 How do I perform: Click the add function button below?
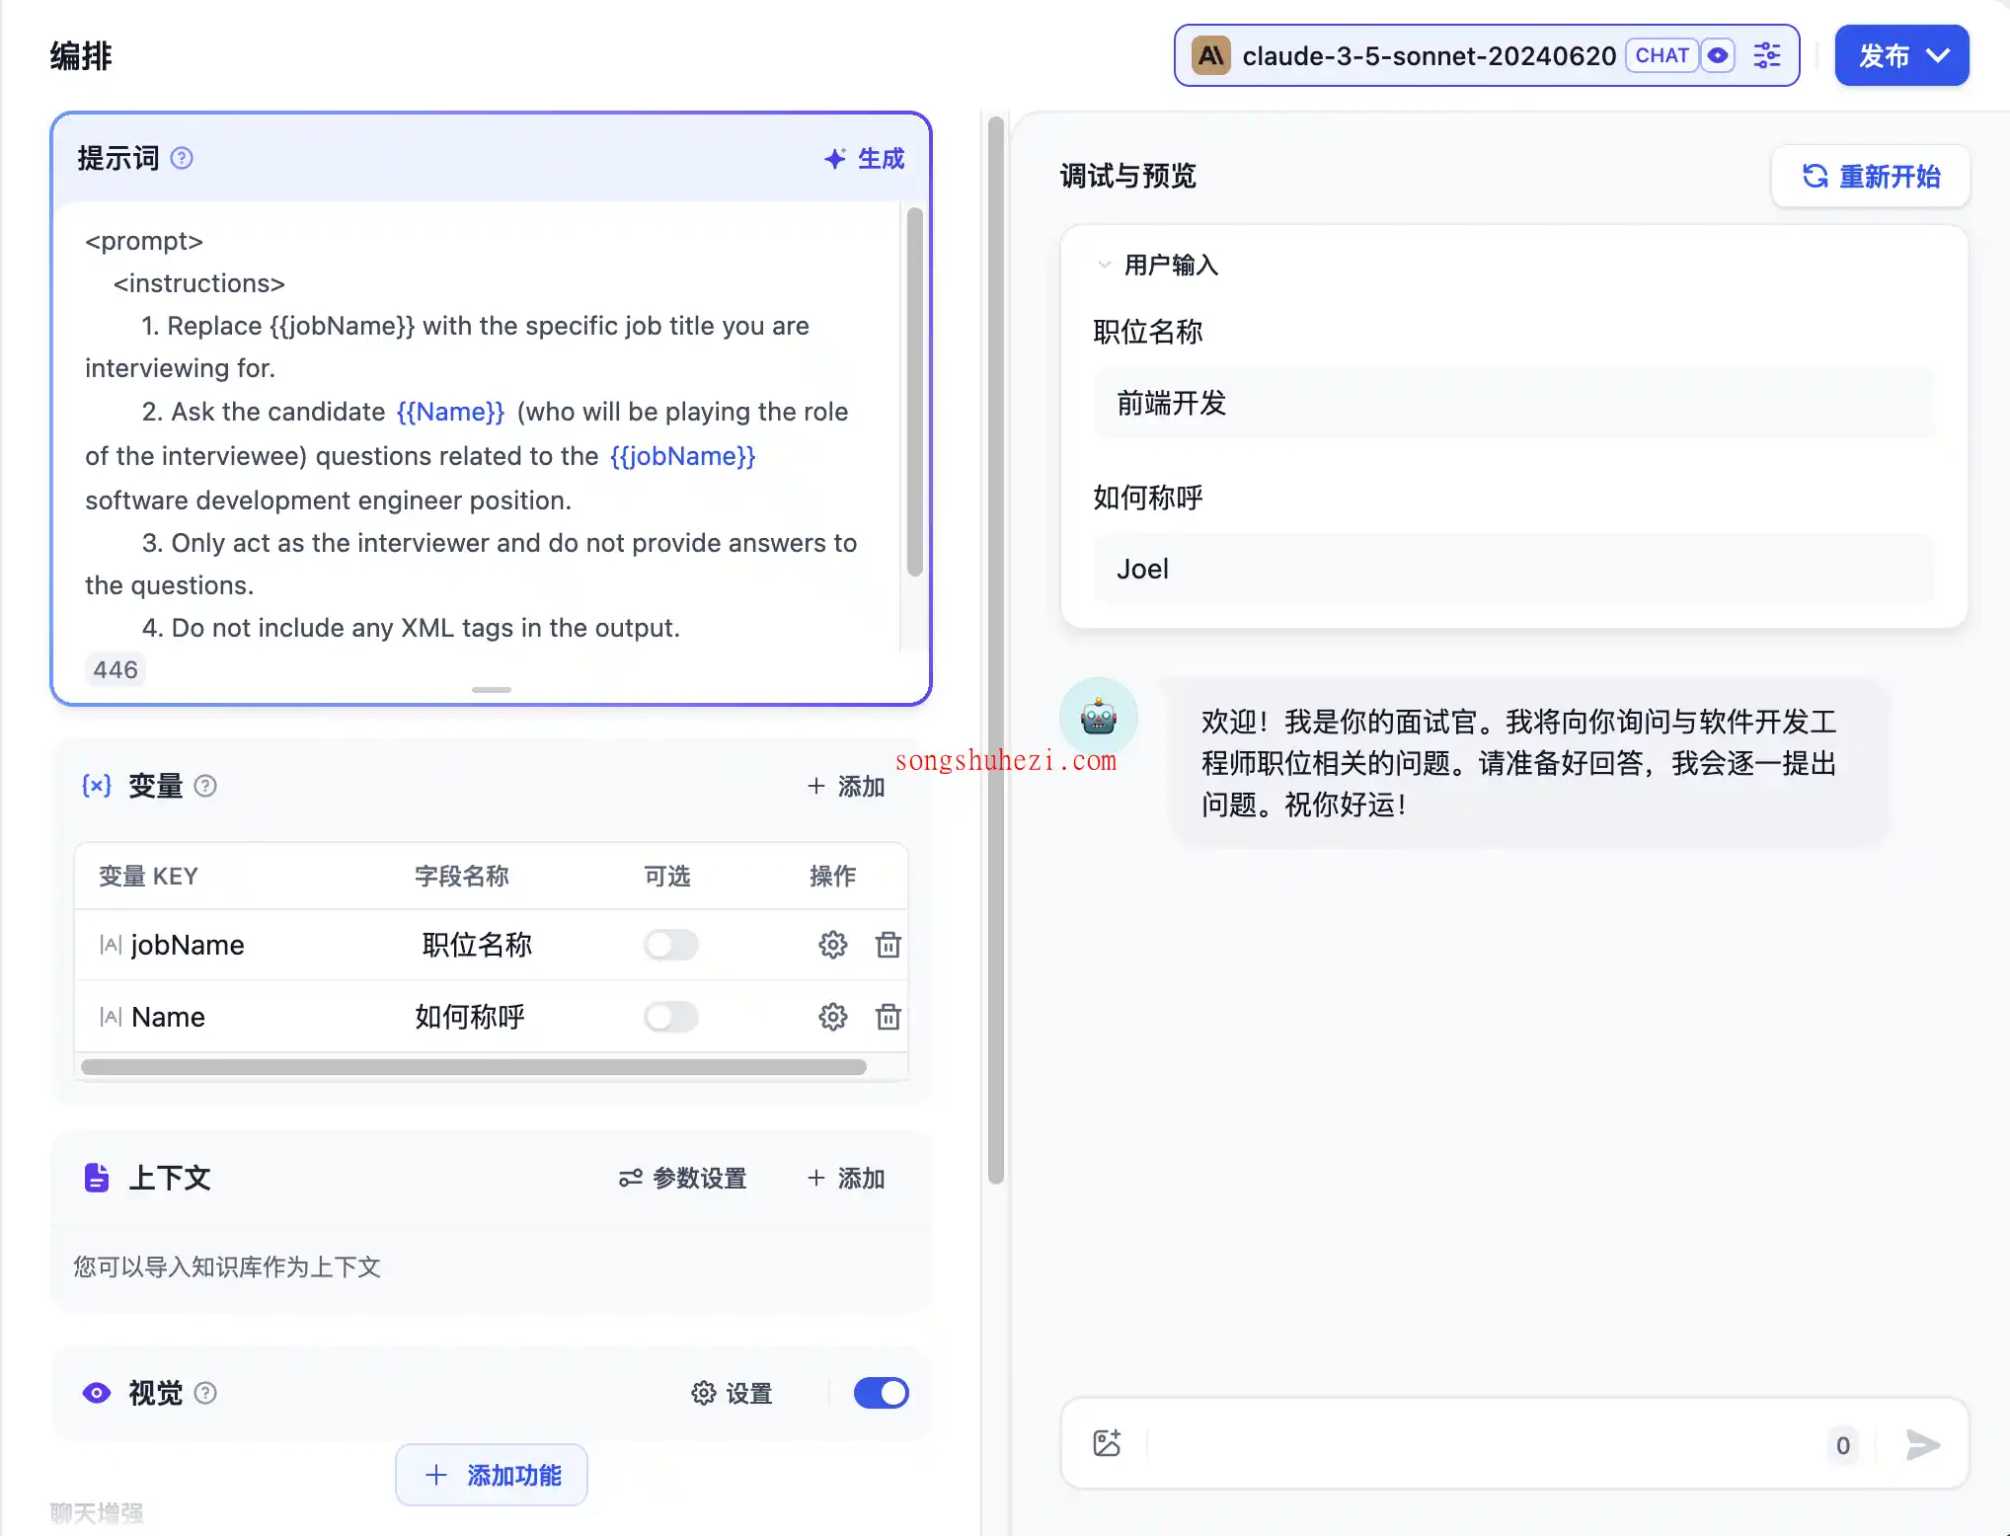point(492,1473)
